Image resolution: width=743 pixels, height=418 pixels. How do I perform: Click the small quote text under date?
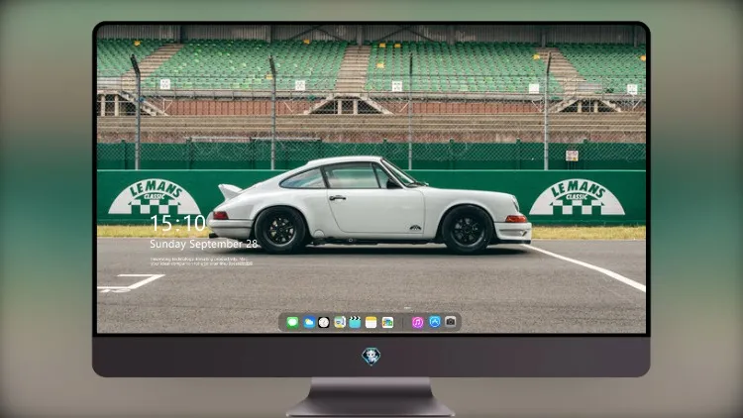201,261
